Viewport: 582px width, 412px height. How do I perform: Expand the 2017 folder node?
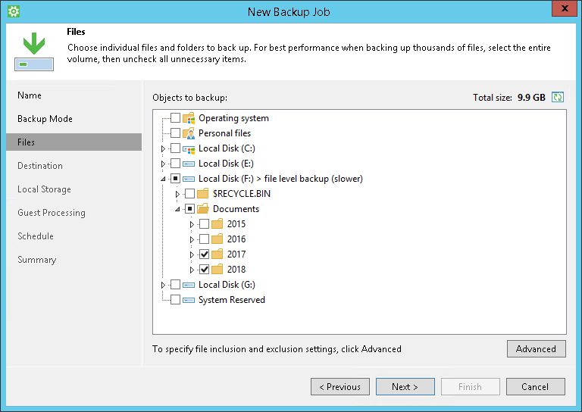192,254
